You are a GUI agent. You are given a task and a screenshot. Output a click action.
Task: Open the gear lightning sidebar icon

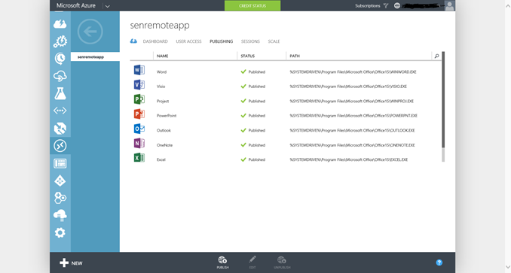pos(60,41)
